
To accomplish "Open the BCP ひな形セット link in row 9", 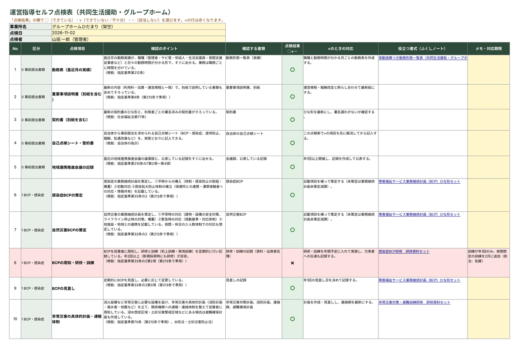I will coord(419,280).
